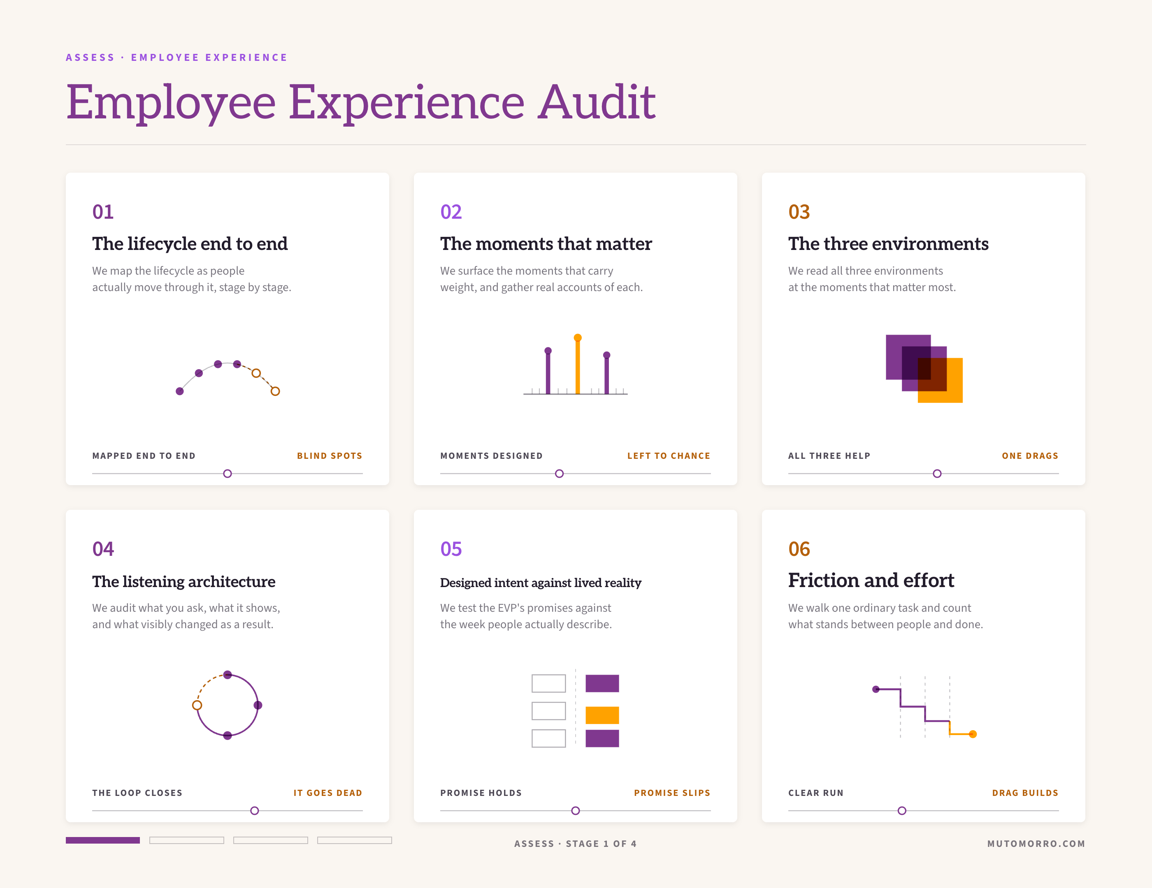Click slider handle under All three help
The image size is (1152, 888).
click(937, 474)
